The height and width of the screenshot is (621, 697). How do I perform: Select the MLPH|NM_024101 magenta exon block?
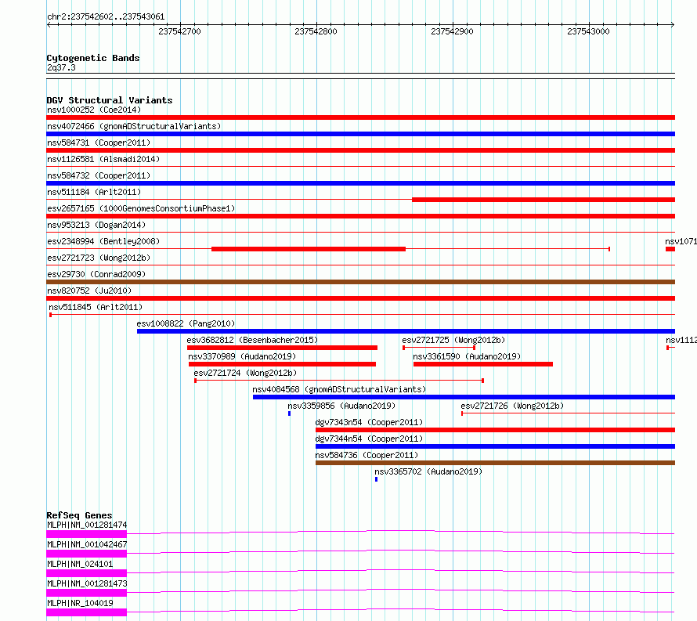pyautogui.click(x=87, y=573)
